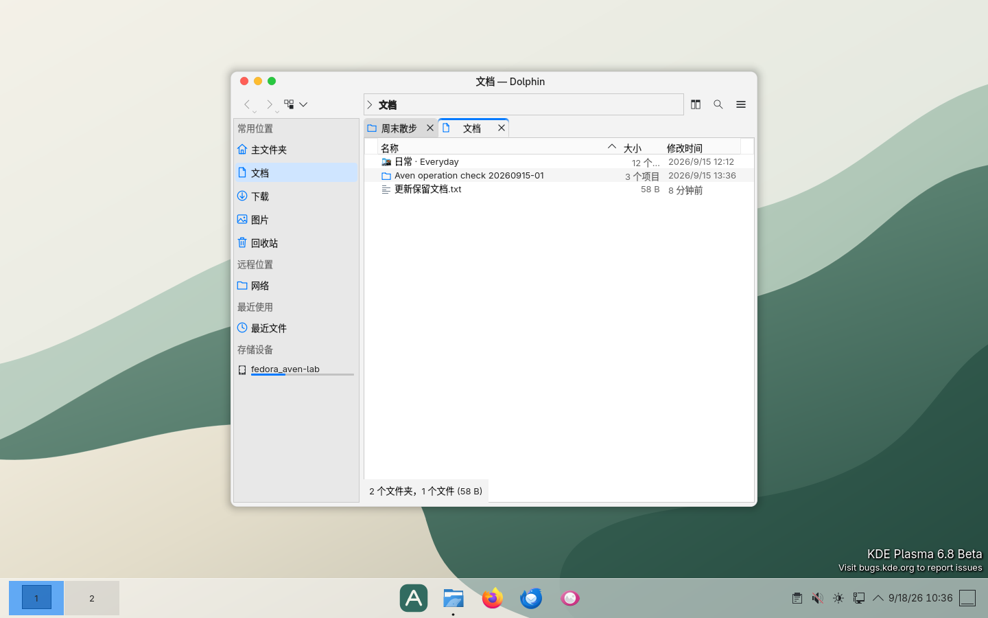The width and height of the screenshot is (988, 618).
Task: Sort by the 修改时间 column header
Action: 701,148
